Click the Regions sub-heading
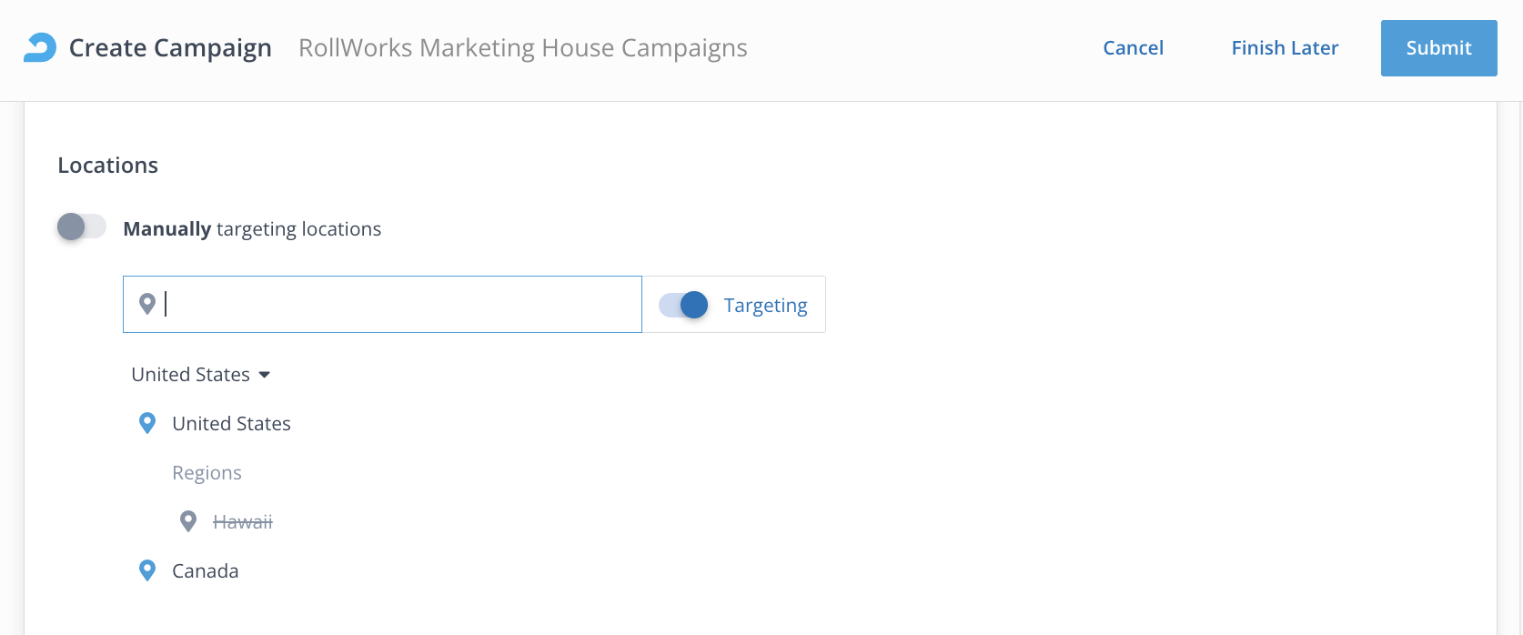 (207, 473)
